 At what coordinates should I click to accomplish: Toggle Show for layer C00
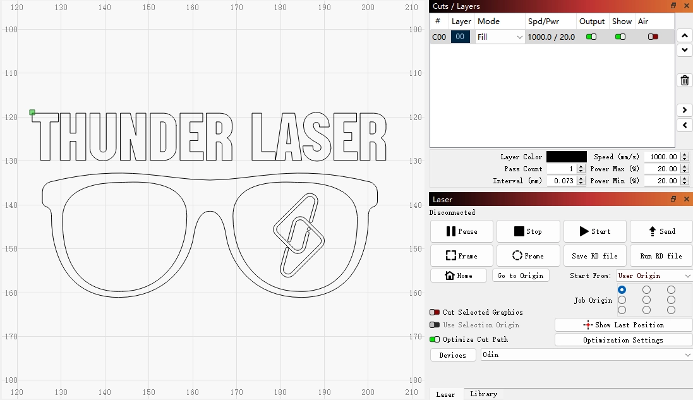[x=620, y=37]
